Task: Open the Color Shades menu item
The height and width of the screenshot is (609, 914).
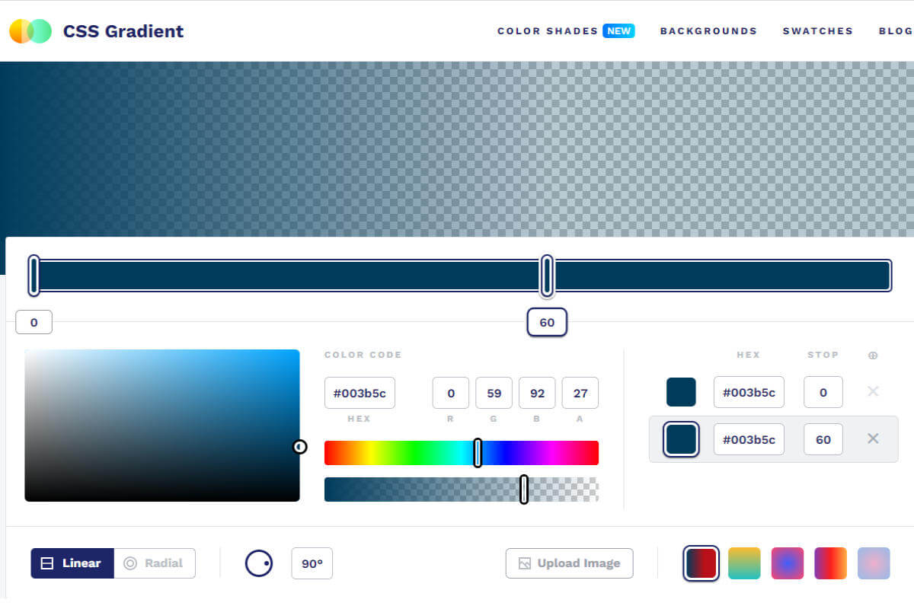Action: [548, 31]
